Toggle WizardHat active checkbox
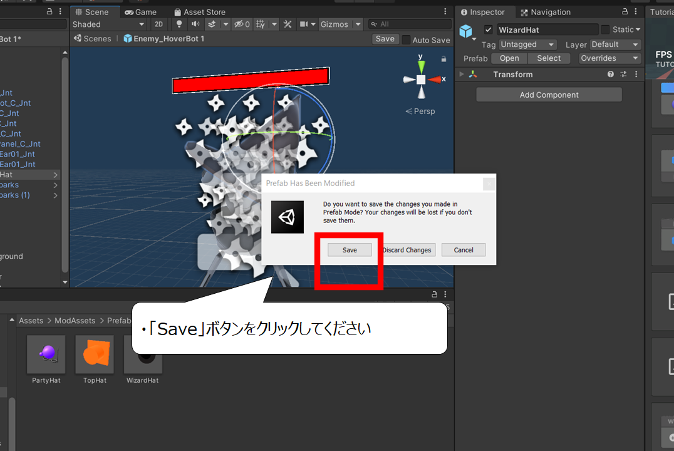Screen dimensions: 674x451 click(489, 29)
